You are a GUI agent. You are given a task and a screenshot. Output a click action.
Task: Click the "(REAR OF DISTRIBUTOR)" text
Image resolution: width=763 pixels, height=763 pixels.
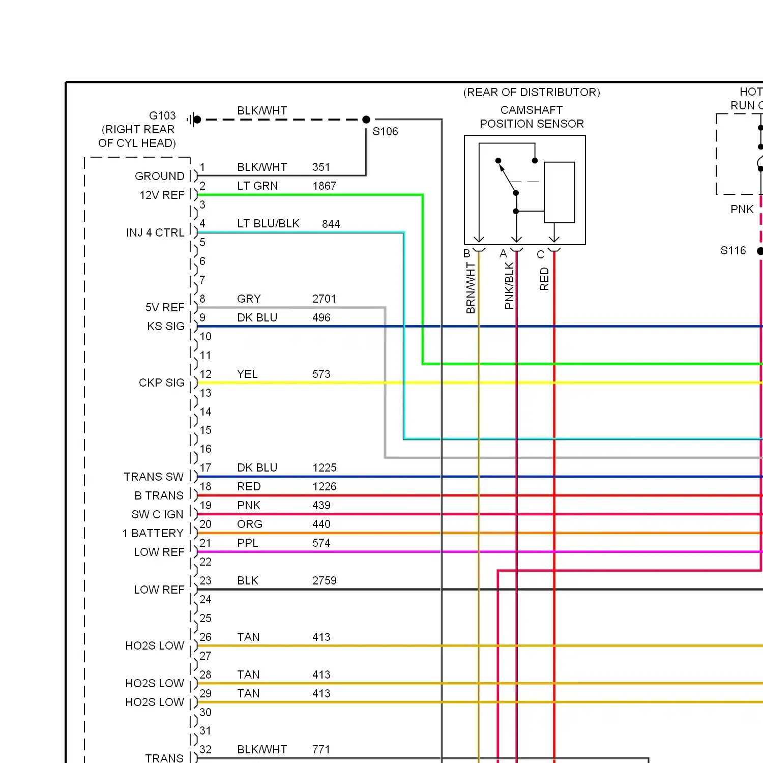(532, 93)
